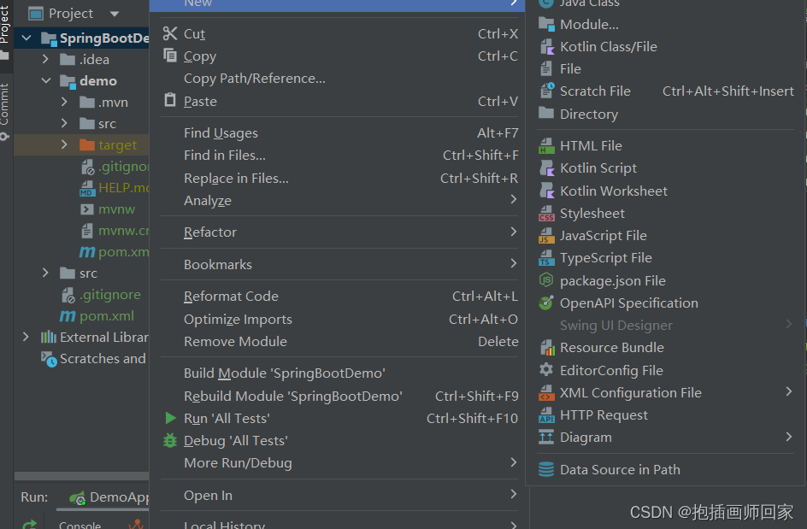The height and width of the screenshot is (529, 807).
Task: Collapse the demo module folder
Action: pyautogui.click(x=46, y=81)
